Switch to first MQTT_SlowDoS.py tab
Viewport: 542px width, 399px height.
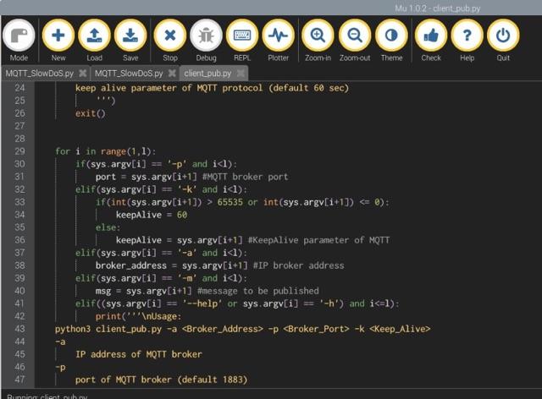[x=40, y=74]
